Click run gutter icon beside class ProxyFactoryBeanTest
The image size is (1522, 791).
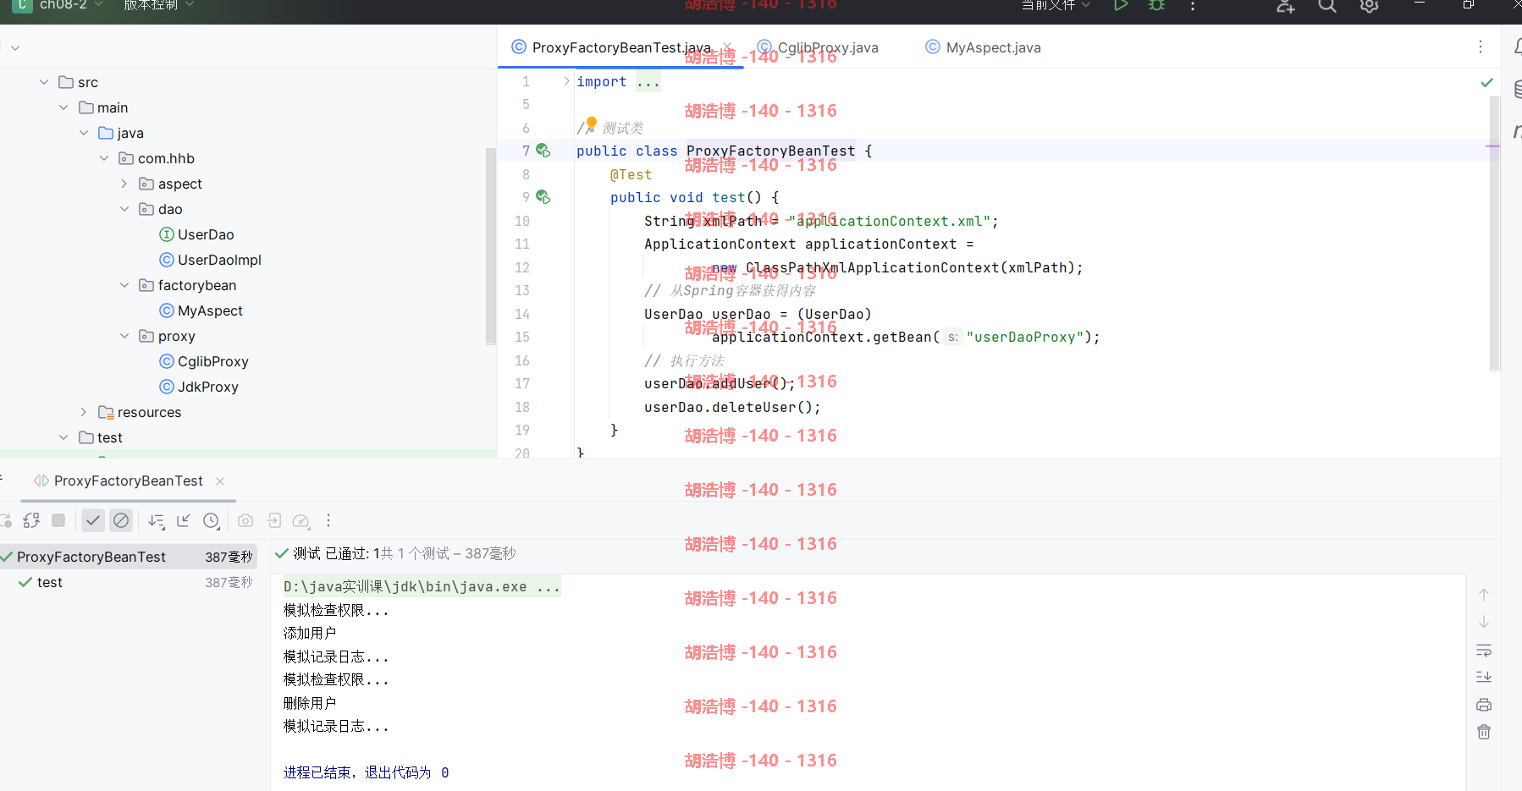pos(543,151)
